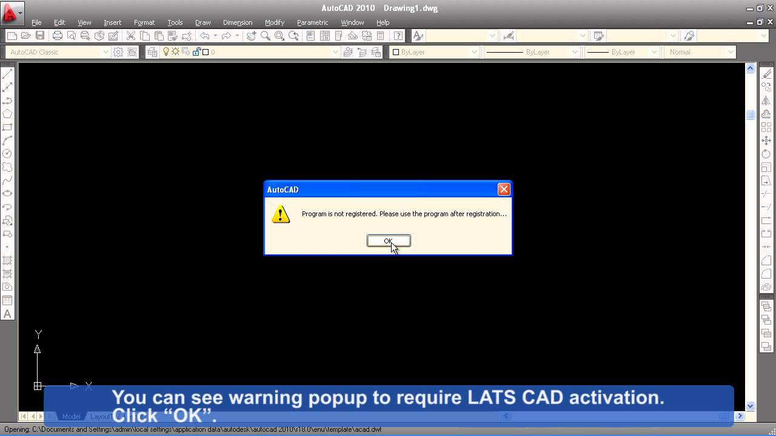Select the Polygon draw tool
The width and height of the screenshot is (776, 436).
(x=7, y=114)
